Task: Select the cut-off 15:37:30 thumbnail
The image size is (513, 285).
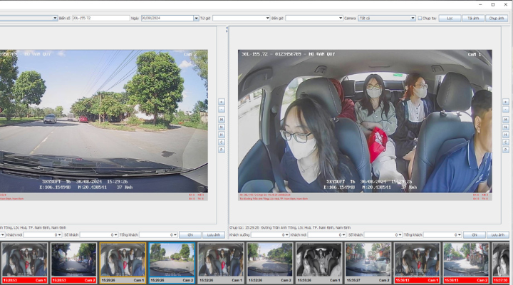Action: [x=501, y=263]
